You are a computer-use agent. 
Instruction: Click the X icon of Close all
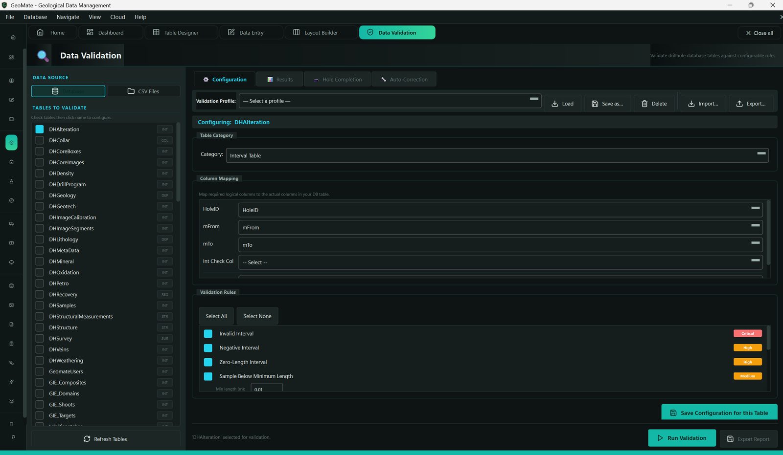pyautogui.click(x=748, y=33)
